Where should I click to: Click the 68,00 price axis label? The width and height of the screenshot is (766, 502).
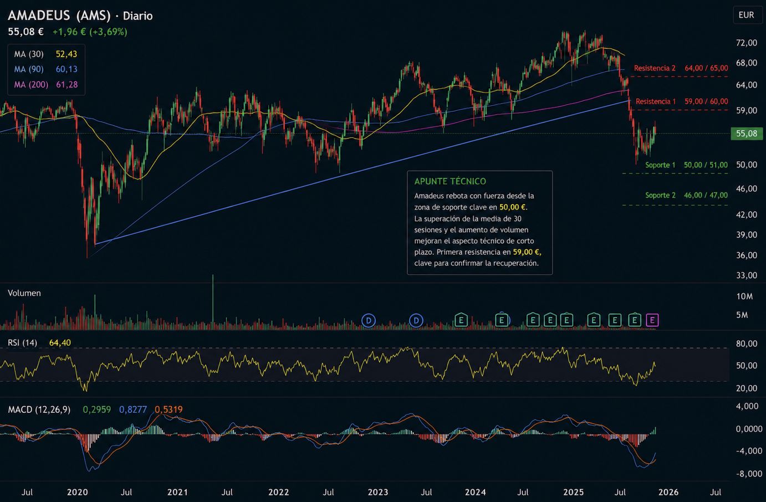click(747, 63)
